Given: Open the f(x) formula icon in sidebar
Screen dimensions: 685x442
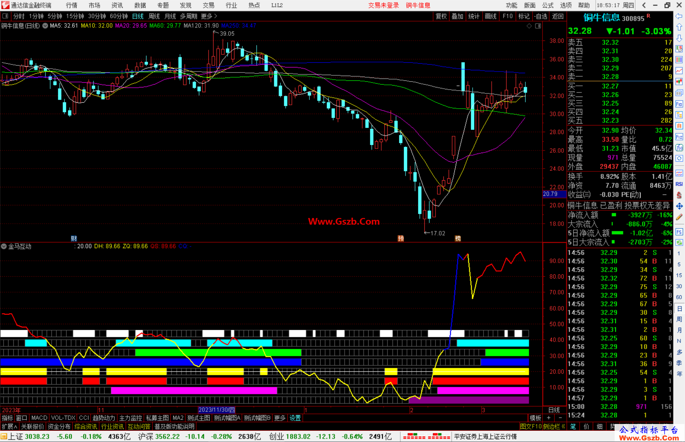Looking at the screenshot, I should (679, 148).
